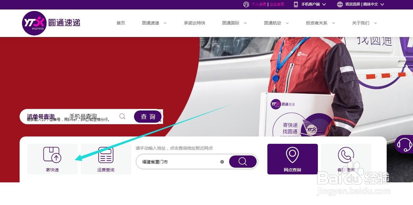Click the 客服 phone icon

click(346, 155)
